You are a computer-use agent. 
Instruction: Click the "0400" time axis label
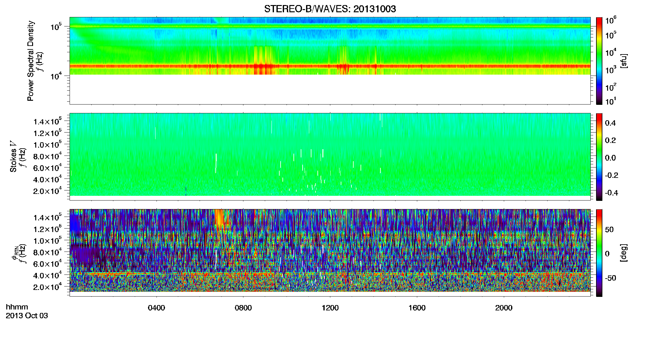pyautogui.click(x=156, y=308)
